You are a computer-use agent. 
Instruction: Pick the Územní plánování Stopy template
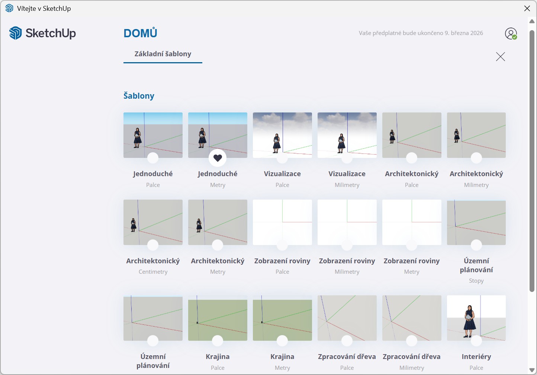[476, 222]
